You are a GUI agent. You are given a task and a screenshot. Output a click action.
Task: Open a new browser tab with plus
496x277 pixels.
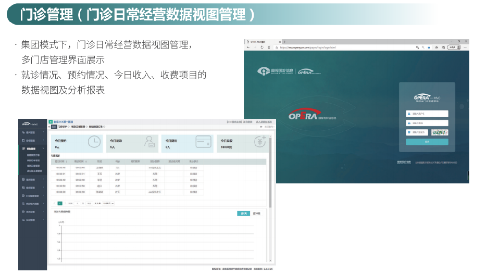(284, 42)
